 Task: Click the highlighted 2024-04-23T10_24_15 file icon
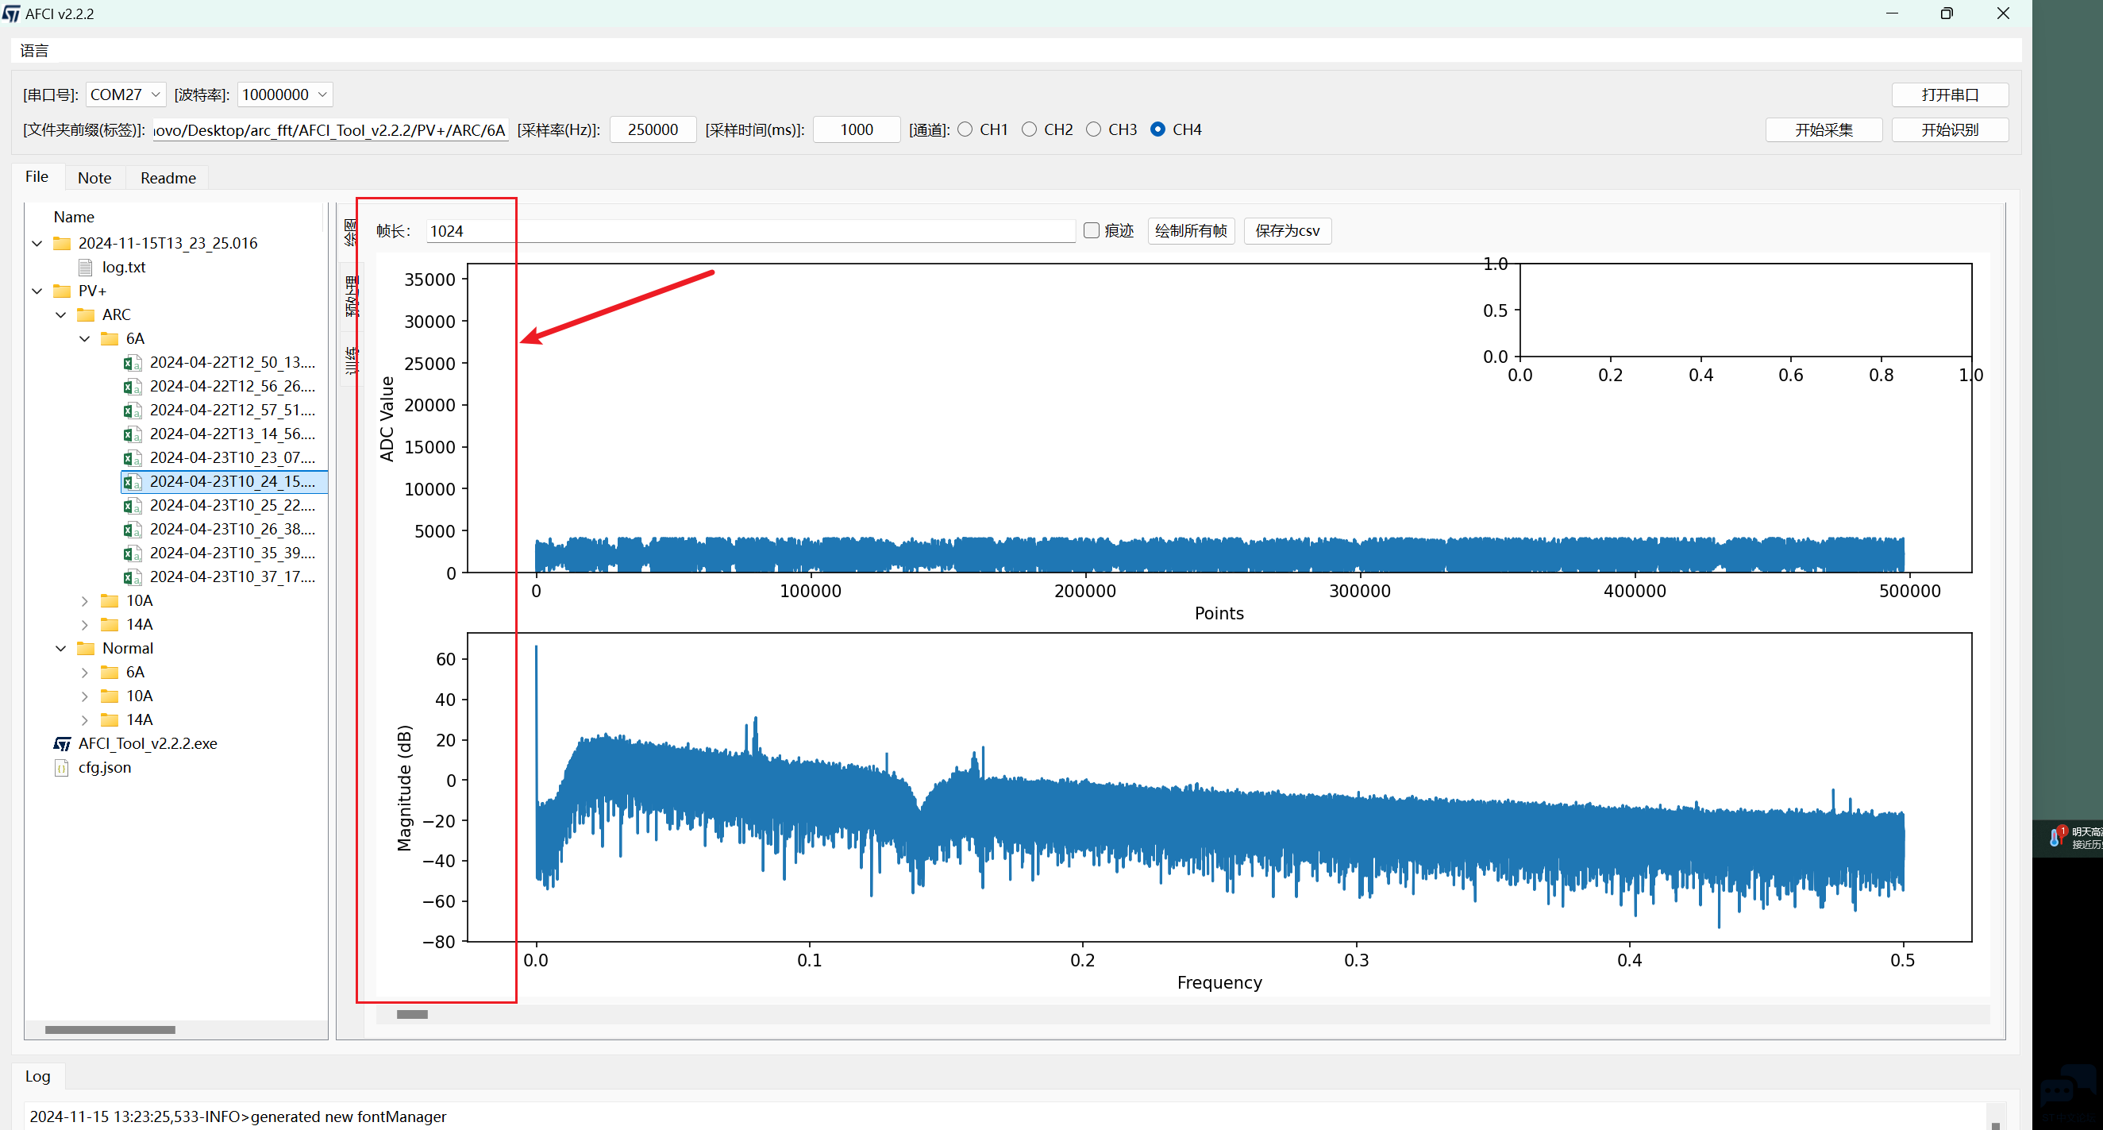(133, 482)
